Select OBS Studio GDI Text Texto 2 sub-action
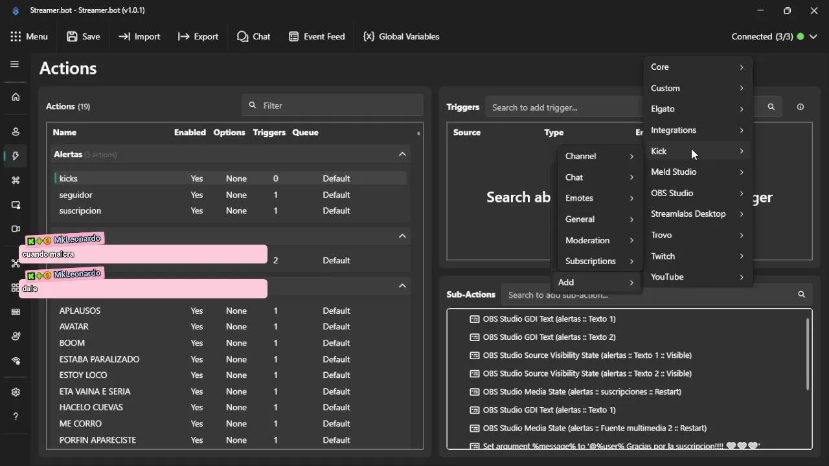The height and width of the screenshot is (466, 829). coord(543,337)
